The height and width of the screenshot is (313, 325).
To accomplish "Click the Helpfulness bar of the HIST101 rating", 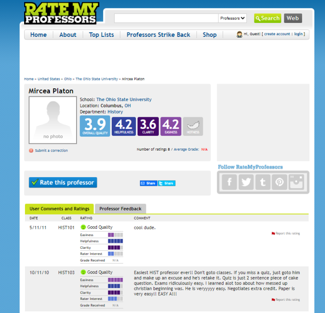I will [x=115, y=241].
